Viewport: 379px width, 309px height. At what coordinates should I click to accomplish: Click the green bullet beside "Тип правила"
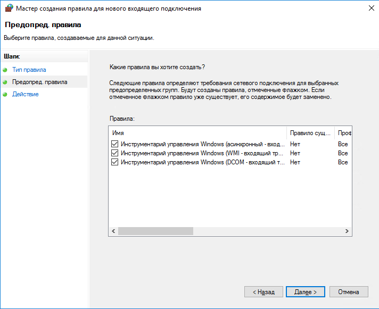pyautogui.click(x=5, y=70)
